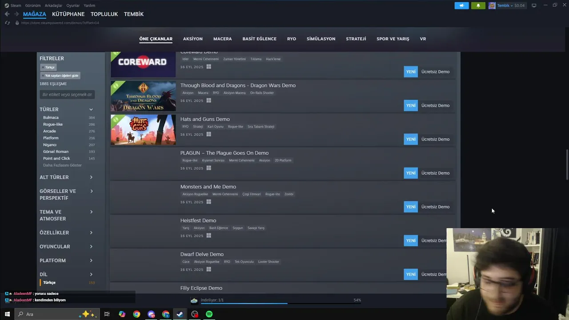
Task: Open Through Blood and Dragons demo title
Action: coord(238,85)
